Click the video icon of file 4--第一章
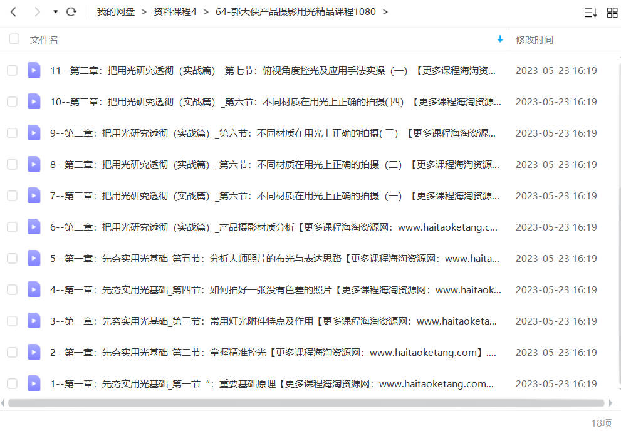This screenshot has width=621, height=431. pos(34,289)
